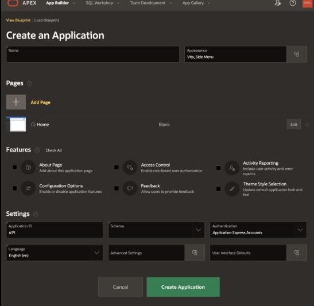Click the Load Blueprint link
Screen dimensions: 314x306
coord(46,20)
